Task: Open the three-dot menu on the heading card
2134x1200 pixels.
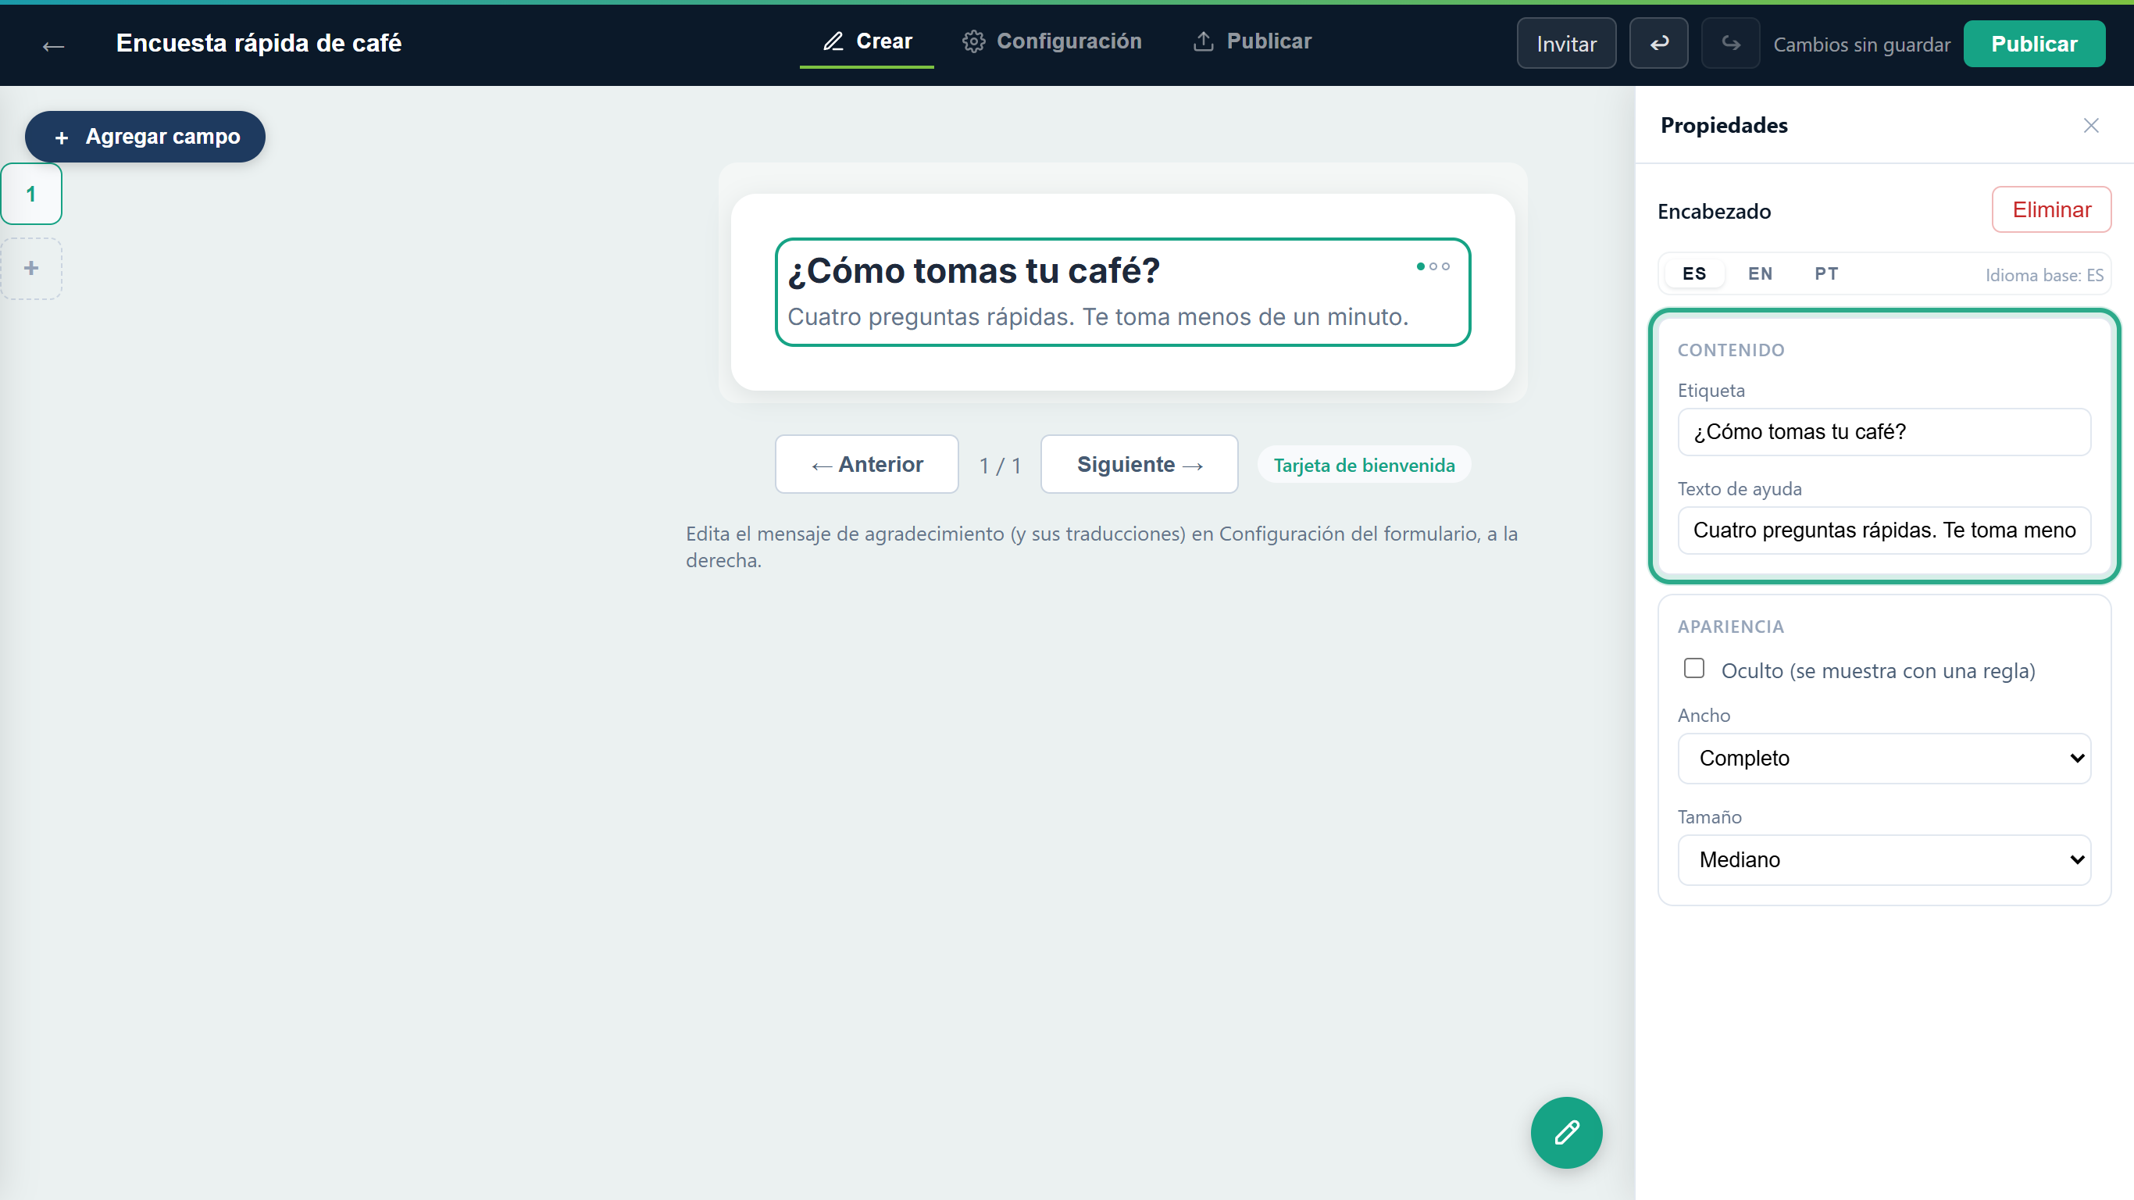Action: click(x=1433, y=266)
